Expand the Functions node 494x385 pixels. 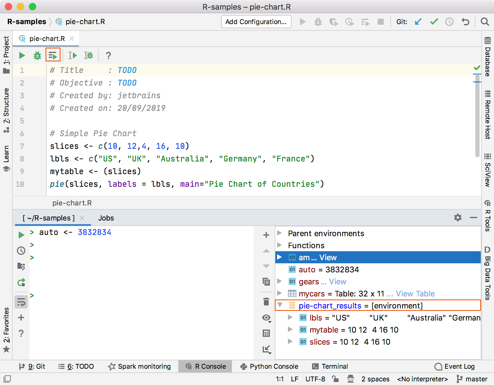[280, 245]
